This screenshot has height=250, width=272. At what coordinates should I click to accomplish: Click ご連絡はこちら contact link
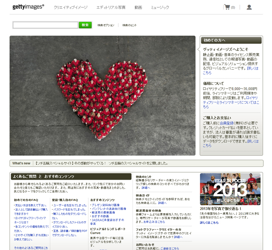[170, 248]
